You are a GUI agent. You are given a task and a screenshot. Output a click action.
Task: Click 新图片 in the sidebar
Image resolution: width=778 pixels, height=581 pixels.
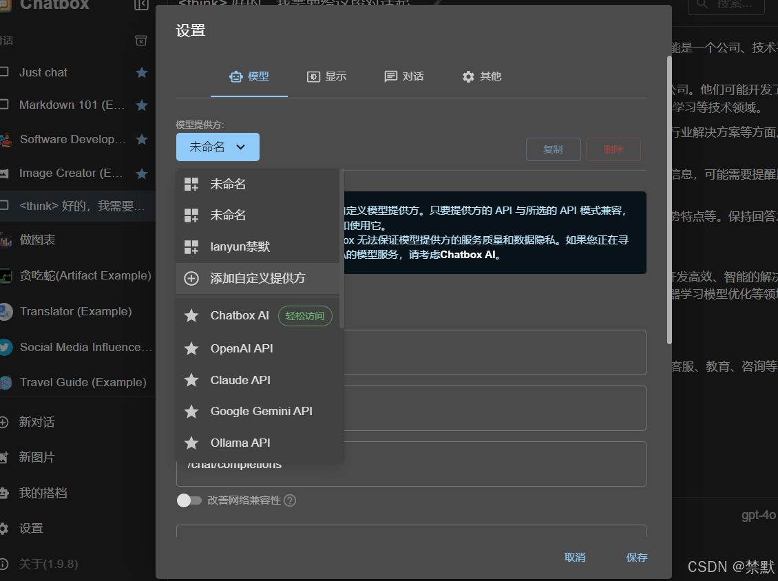(x=36, y=458)
